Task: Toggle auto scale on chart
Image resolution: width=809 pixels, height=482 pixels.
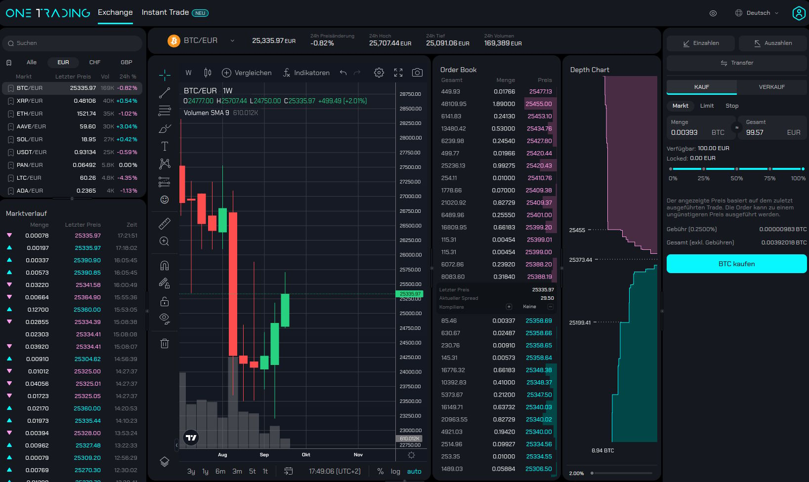Action: (414, 471)
